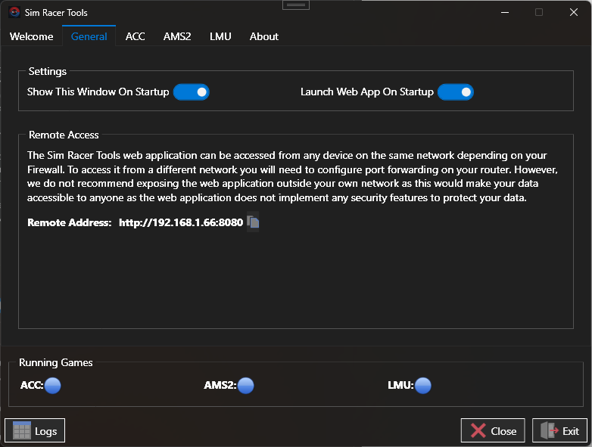
Task: Disable Show This Window On Startup
Action: [x=192, y=92]
